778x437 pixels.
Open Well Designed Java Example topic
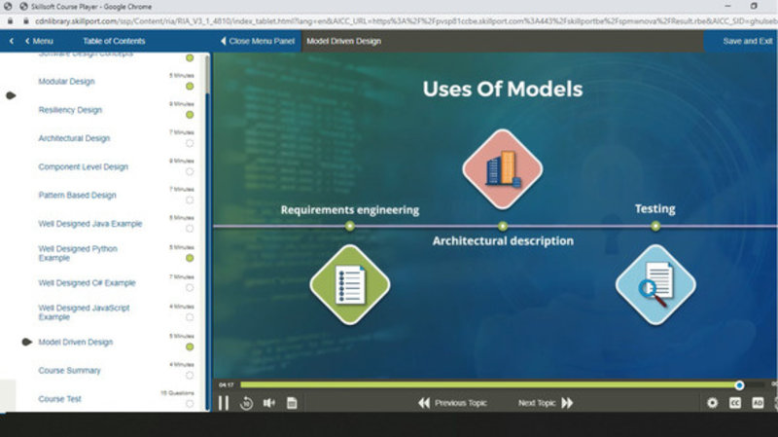(90, 224)
